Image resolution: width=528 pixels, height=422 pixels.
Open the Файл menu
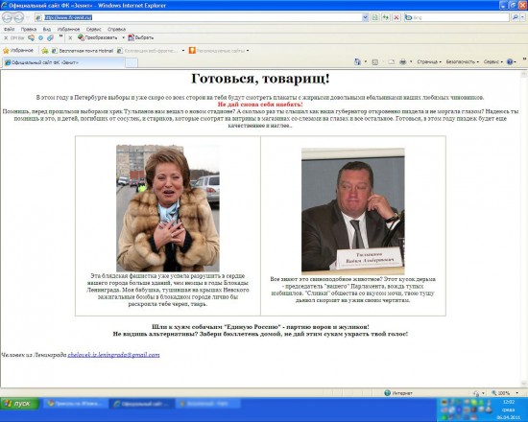pyautogui.click(x=9, y=30)
